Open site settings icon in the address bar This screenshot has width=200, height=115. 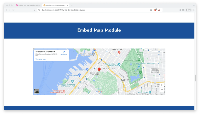(x=39, y=10)
